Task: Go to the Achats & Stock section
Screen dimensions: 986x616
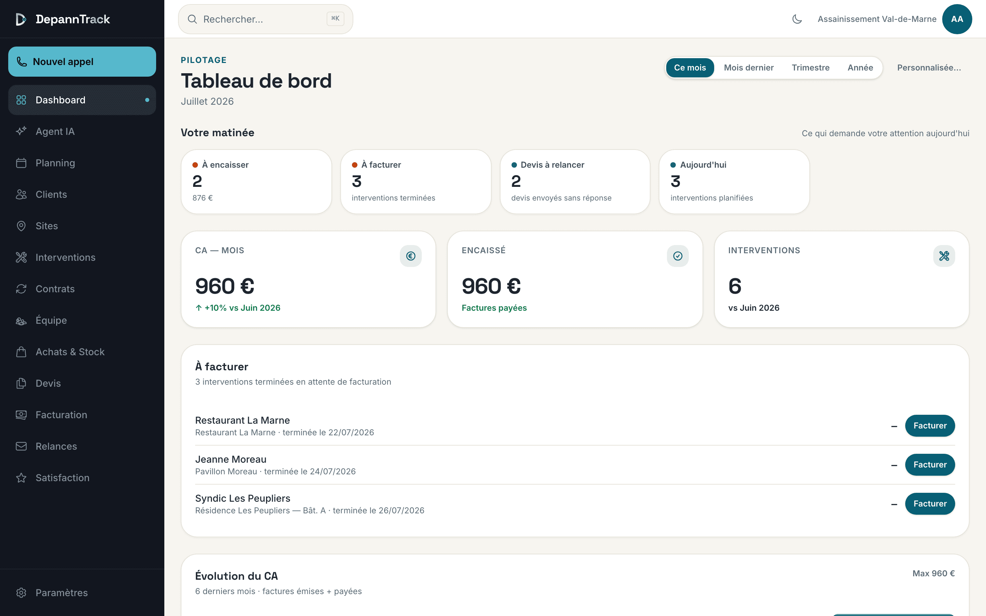Action: tap(82, 351)
